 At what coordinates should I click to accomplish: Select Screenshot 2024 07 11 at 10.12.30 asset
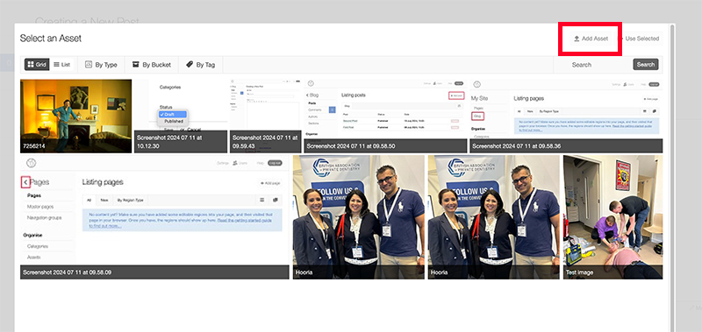tap(181, 117)
